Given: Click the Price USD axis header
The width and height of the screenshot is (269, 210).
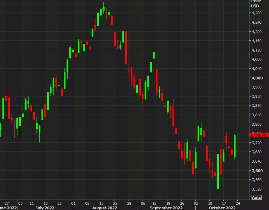Looking at the screenshot, I should [x=256, y=4].
